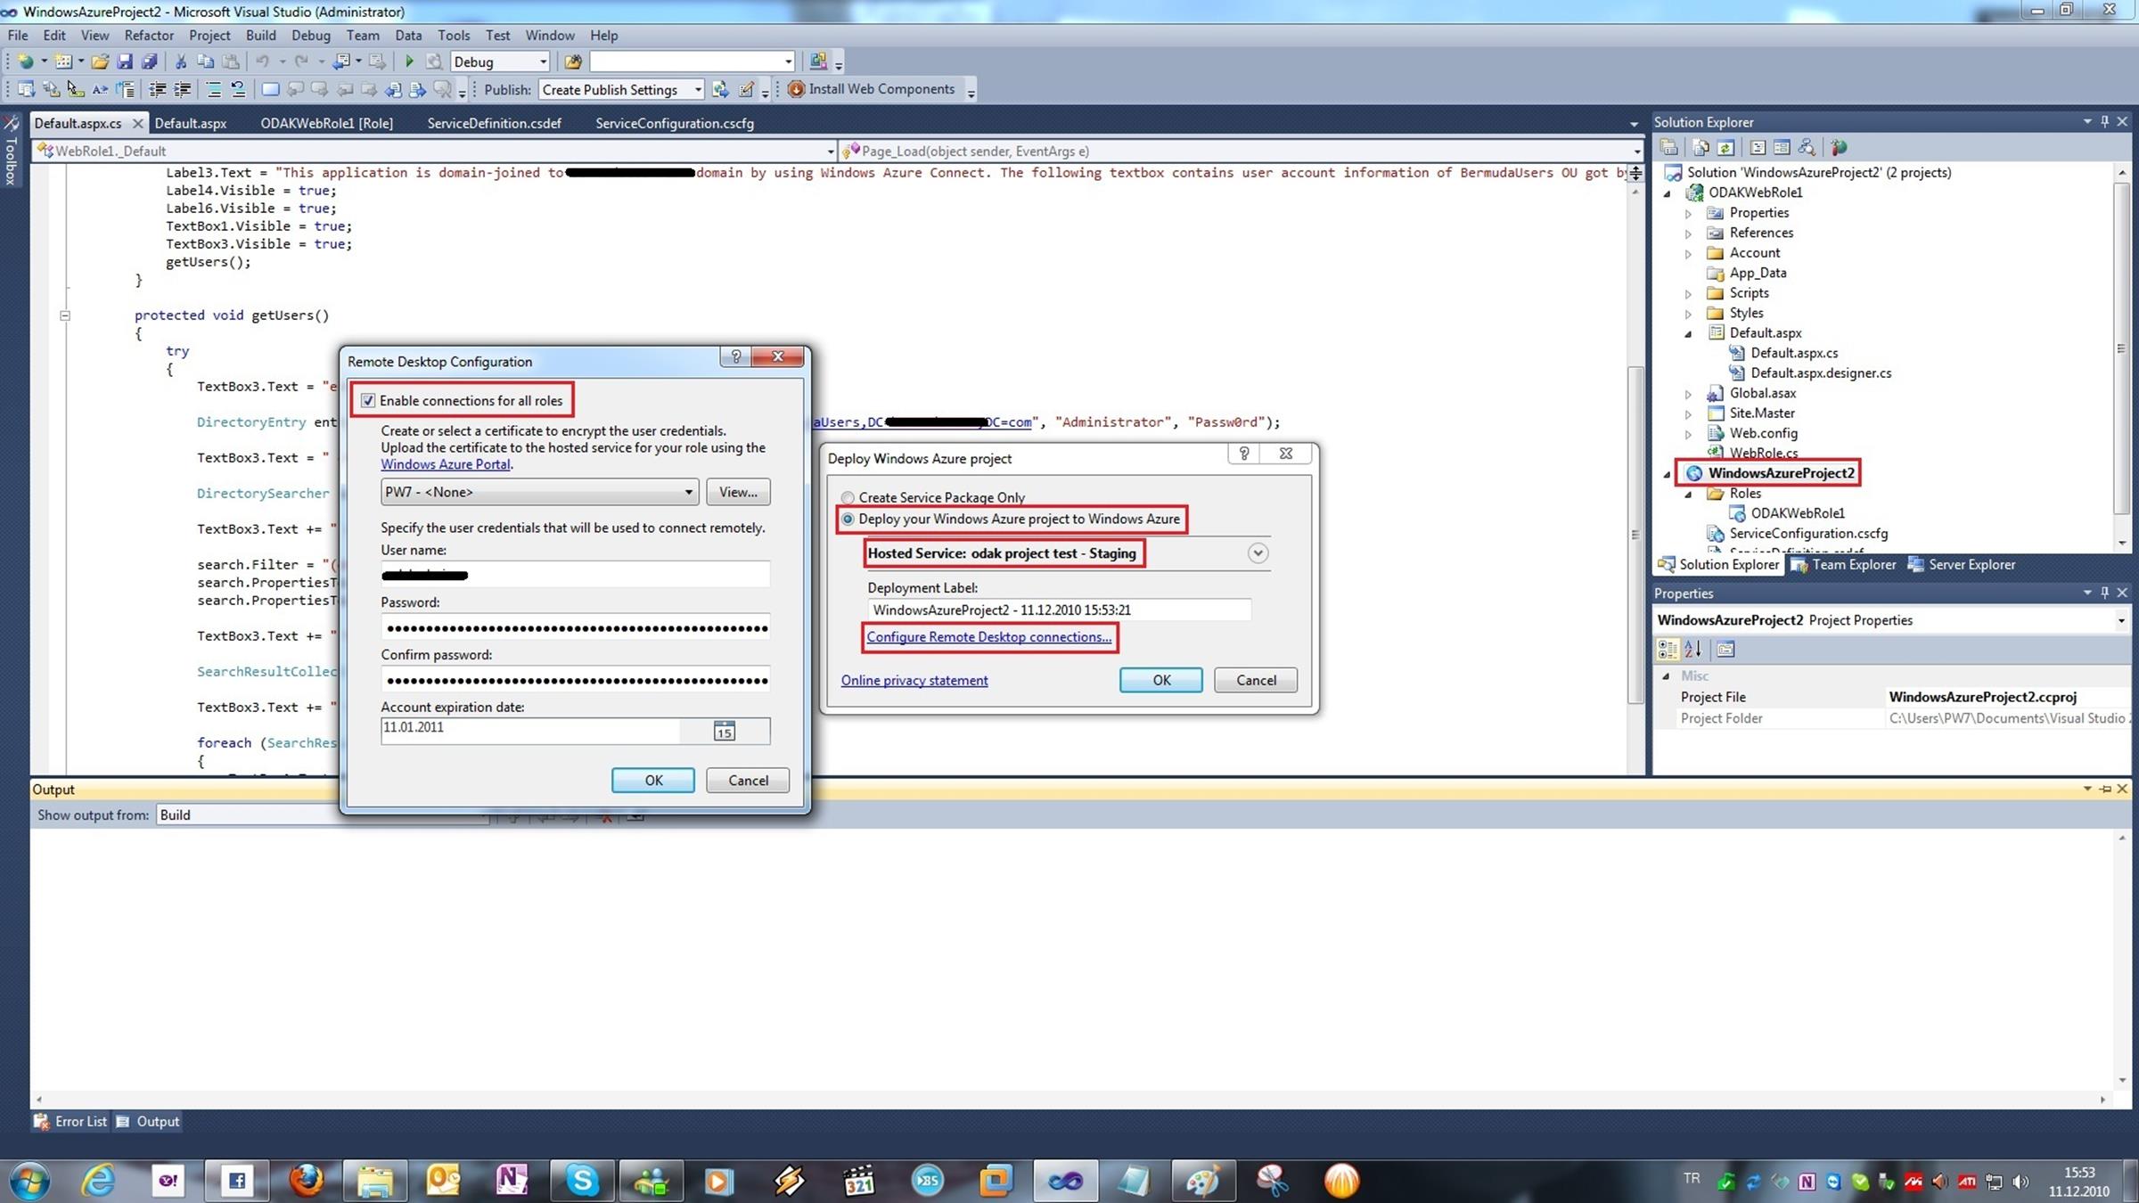
Task: Open the Create Publish Settings dropdown
Action: click(698, 89)
